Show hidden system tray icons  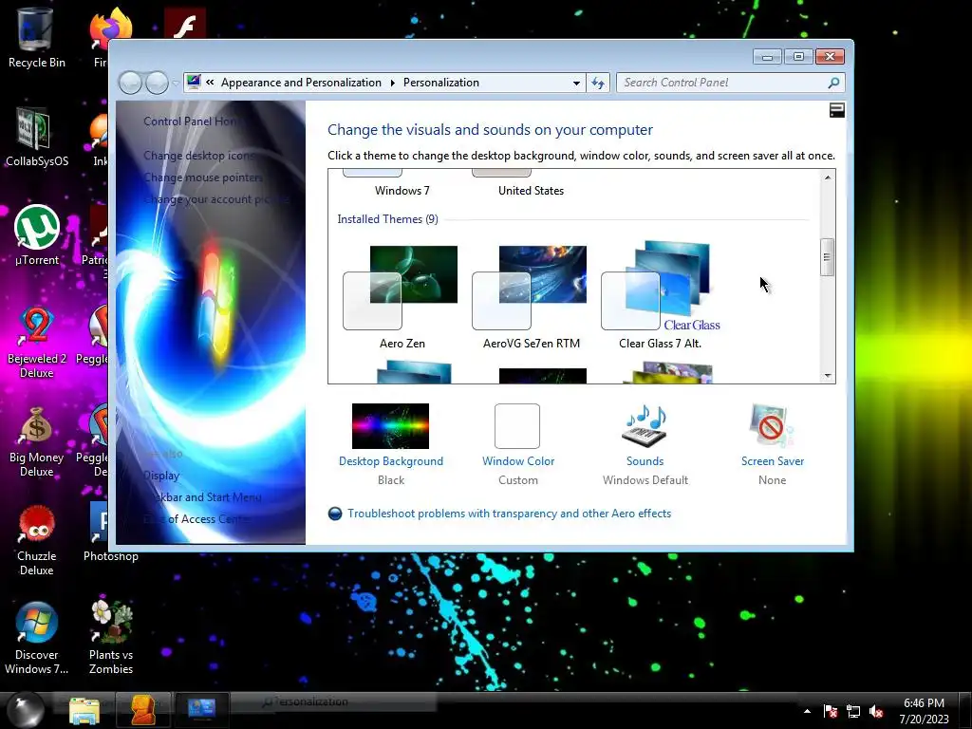[807, 711]
